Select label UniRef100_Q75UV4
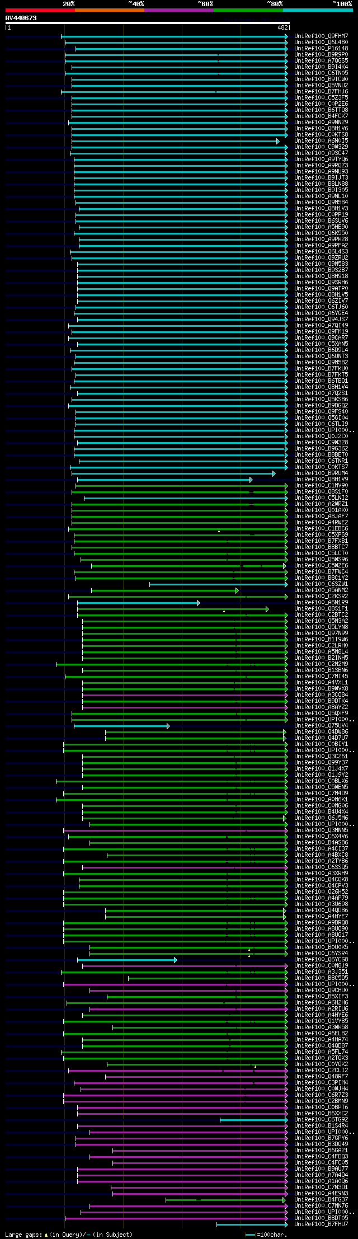The width and height of the screenshot is (358, 1239). pos(321,725)
